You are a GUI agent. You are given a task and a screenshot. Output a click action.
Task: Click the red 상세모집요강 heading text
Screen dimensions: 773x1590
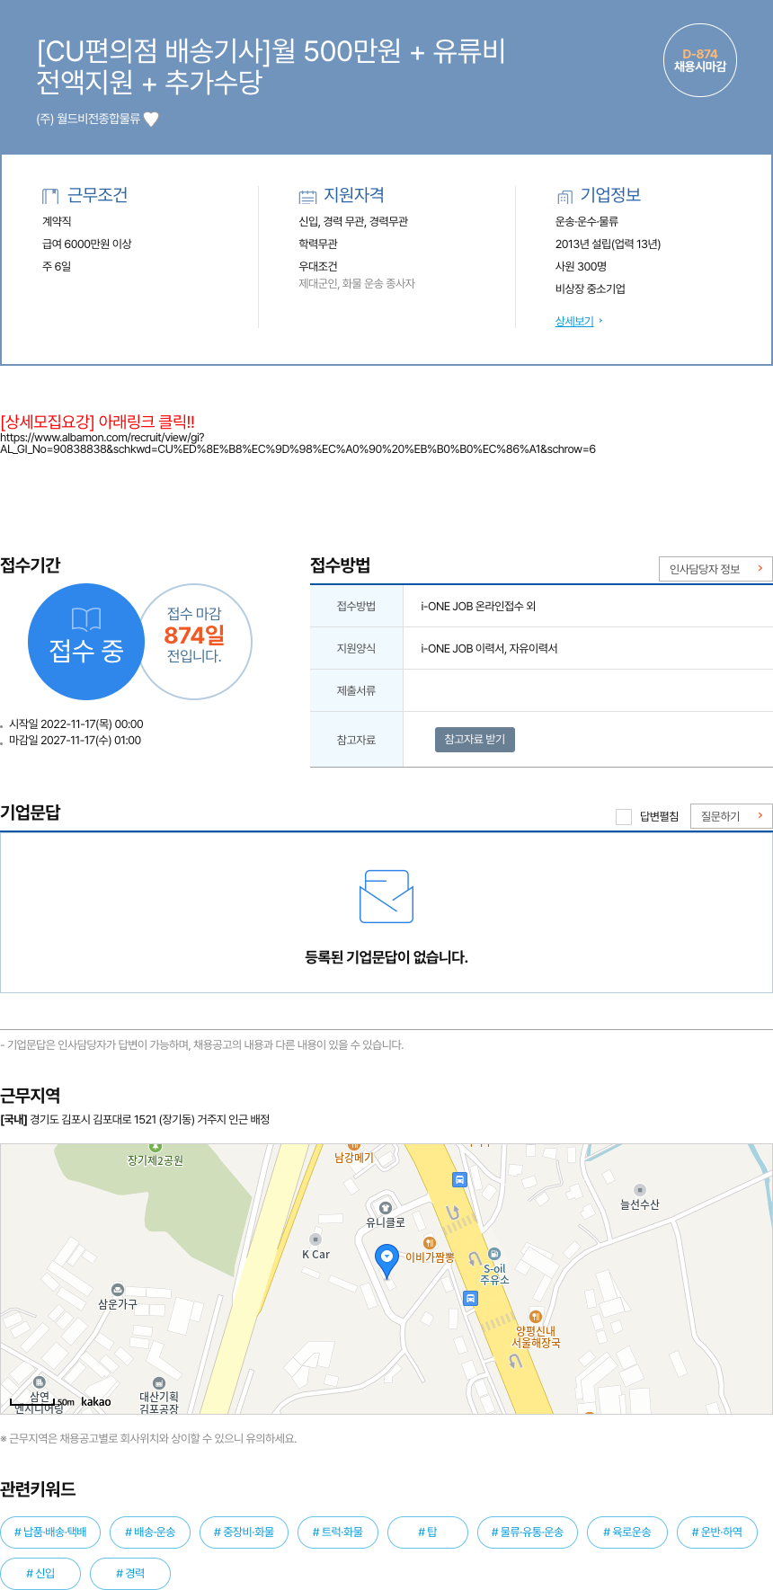pos(97,422)
